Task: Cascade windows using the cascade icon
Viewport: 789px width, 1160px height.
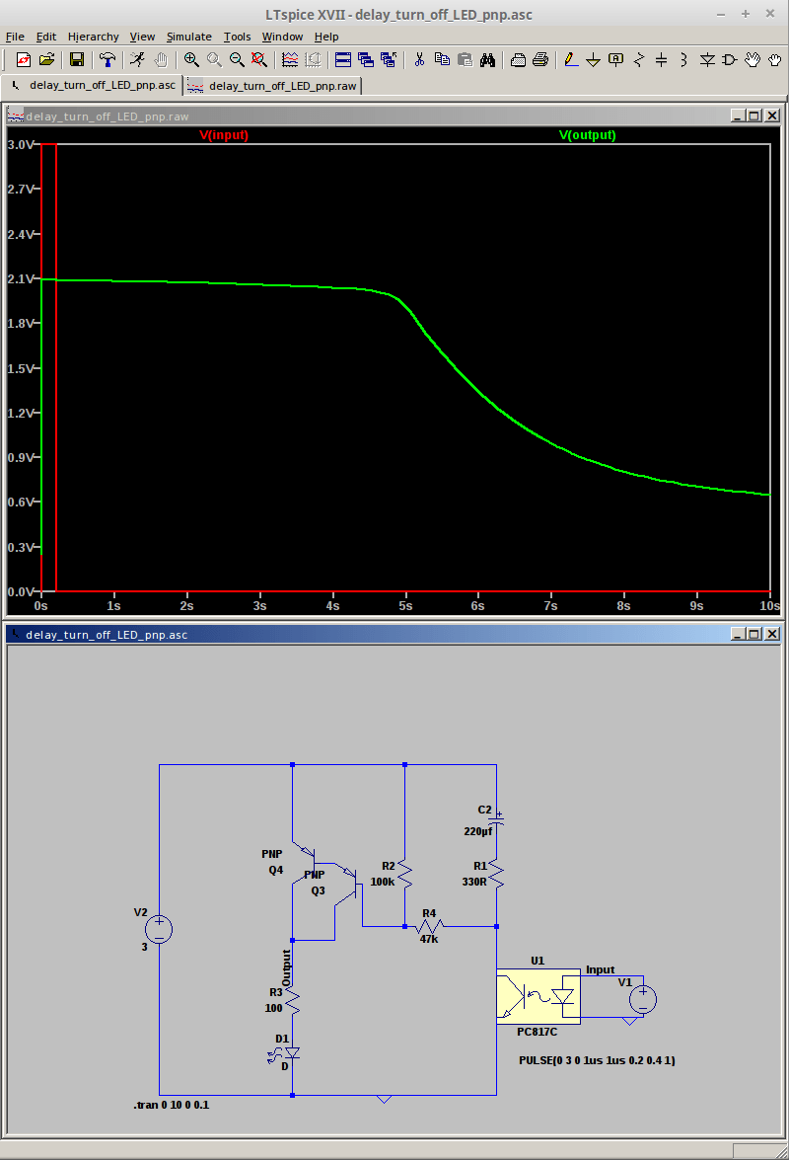Action: pyautogui.click(x=366, y=60)
